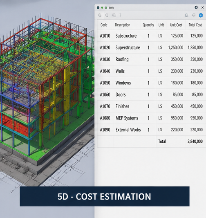The width and height of the screenshot is (206, 218).
Task: Click the Doors description cell
Action: (x=121, y=94)
